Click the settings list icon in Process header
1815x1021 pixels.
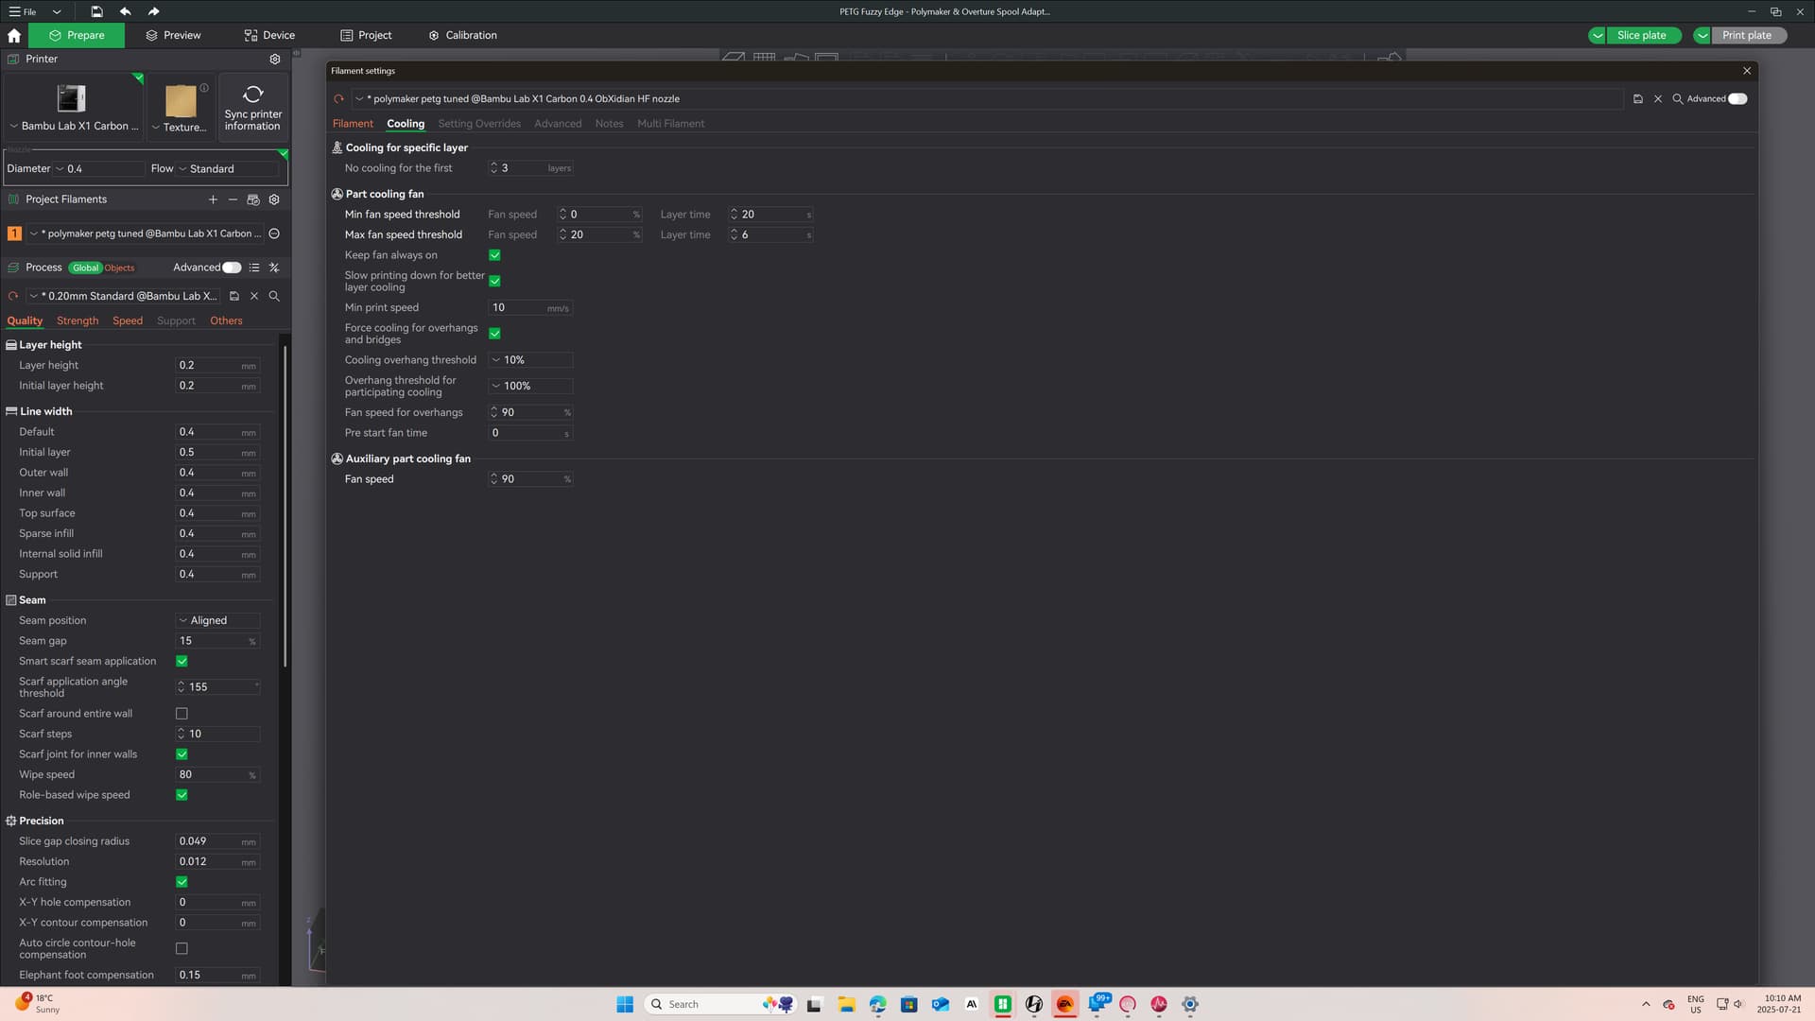254,268
